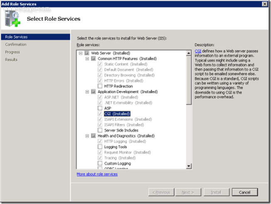This screenshot has width=271, height=204.
Task: Enable Logging Tools checkbox
Action: click(x=100, y=147)
